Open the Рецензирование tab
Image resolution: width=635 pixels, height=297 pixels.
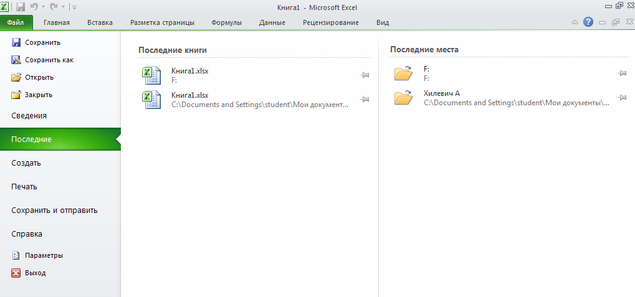coord(331,22)
